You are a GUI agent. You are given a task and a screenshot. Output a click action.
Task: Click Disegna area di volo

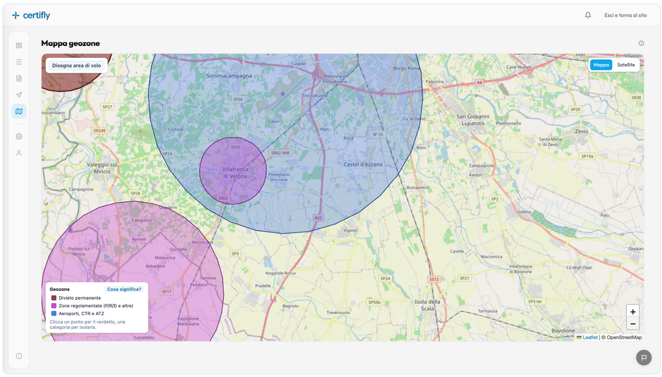(x=76, y=66)
